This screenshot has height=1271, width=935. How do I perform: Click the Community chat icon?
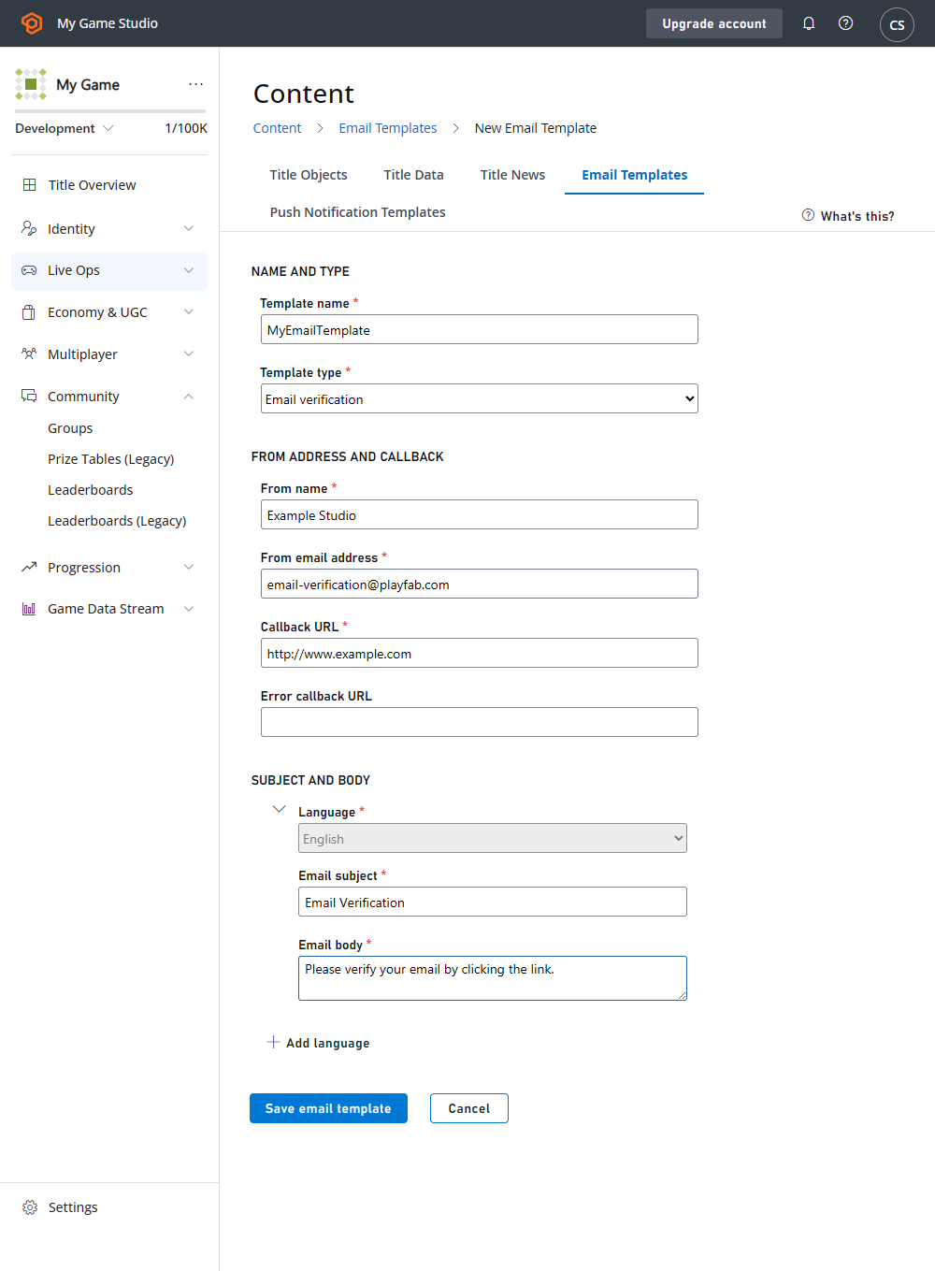[29, 397]
